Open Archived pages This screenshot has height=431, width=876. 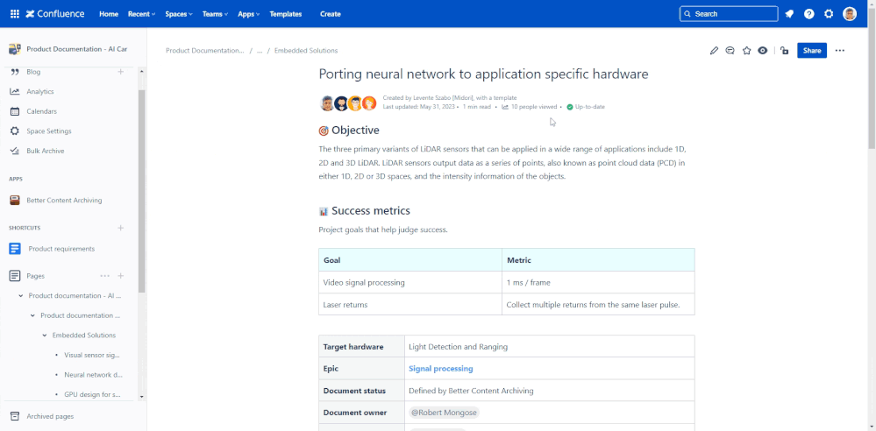pos(50,416)
